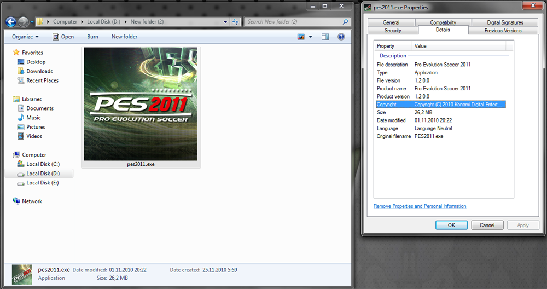Screen dimensions: 547x289
Task: Open the recent pages dropdown arrow
Action: click(32, 22)
